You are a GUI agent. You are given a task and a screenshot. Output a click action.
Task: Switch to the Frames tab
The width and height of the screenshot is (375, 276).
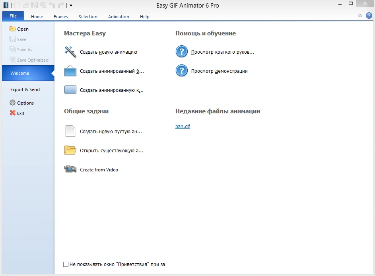[61, 17]
